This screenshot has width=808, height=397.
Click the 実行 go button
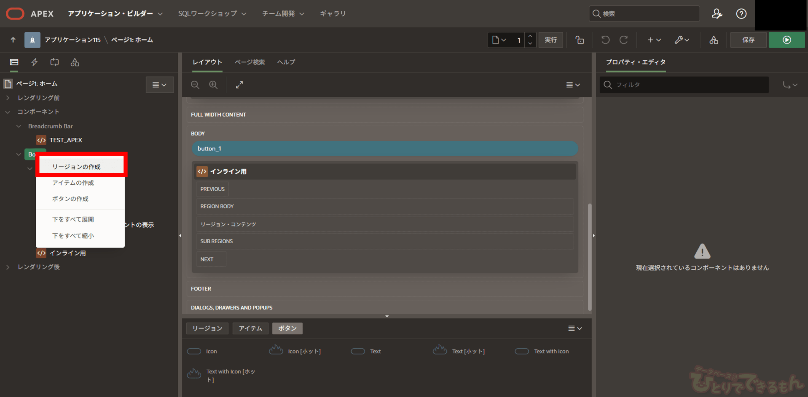click(x=550, y=40)
